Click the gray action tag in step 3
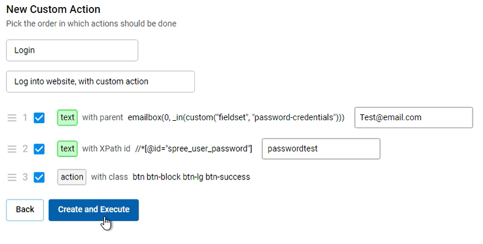This screenshot has height=244, width=483. (72, 177)
